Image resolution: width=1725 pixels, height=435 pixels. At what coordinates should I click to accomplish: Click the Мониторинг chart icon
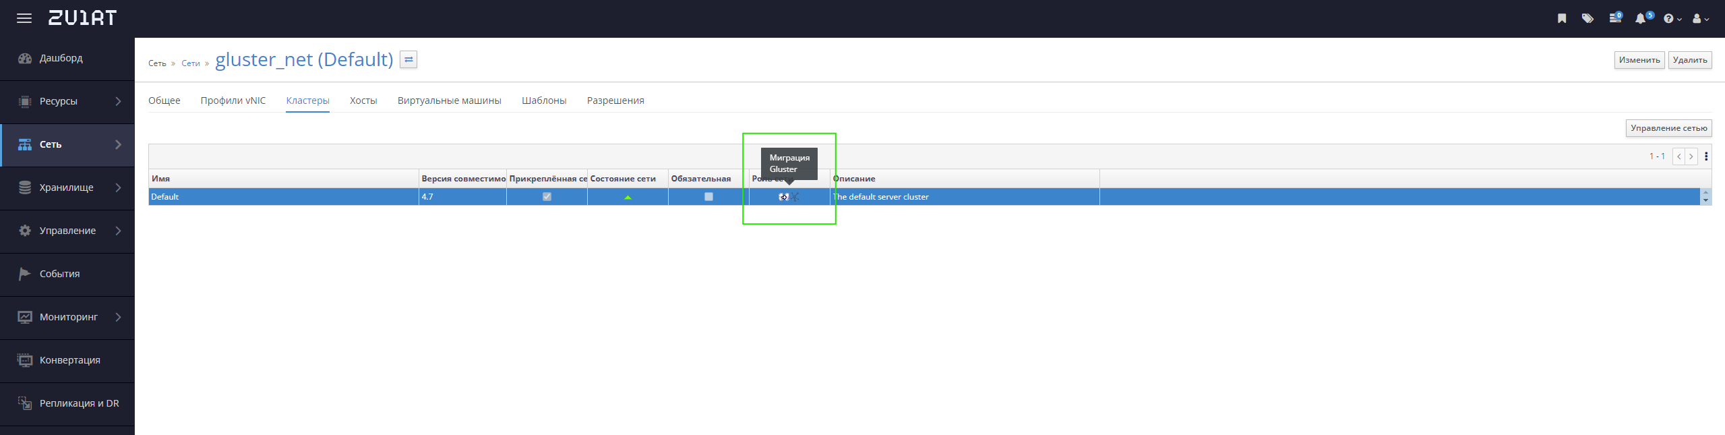[25, 317]
